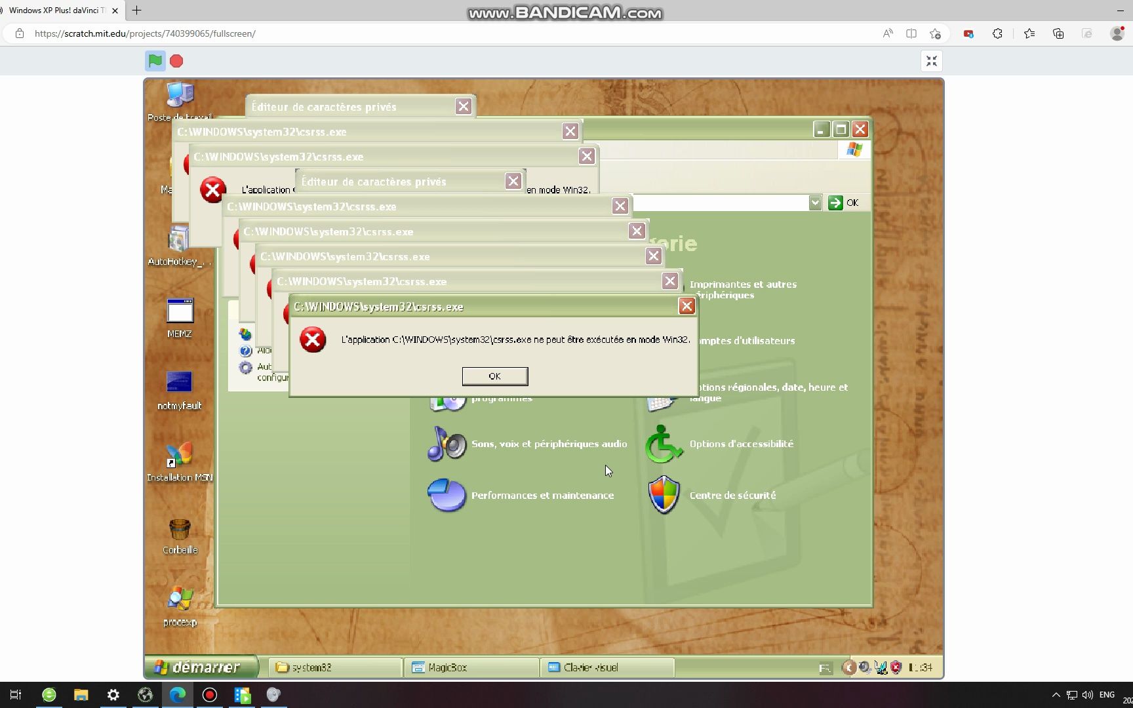1133x708 pixels.
Task: Click the green OK go button in address bar
Action: (x=843, y=203)
